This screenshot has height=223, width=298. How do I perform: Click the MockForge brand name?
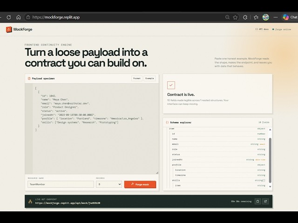(x=23, y=29)
